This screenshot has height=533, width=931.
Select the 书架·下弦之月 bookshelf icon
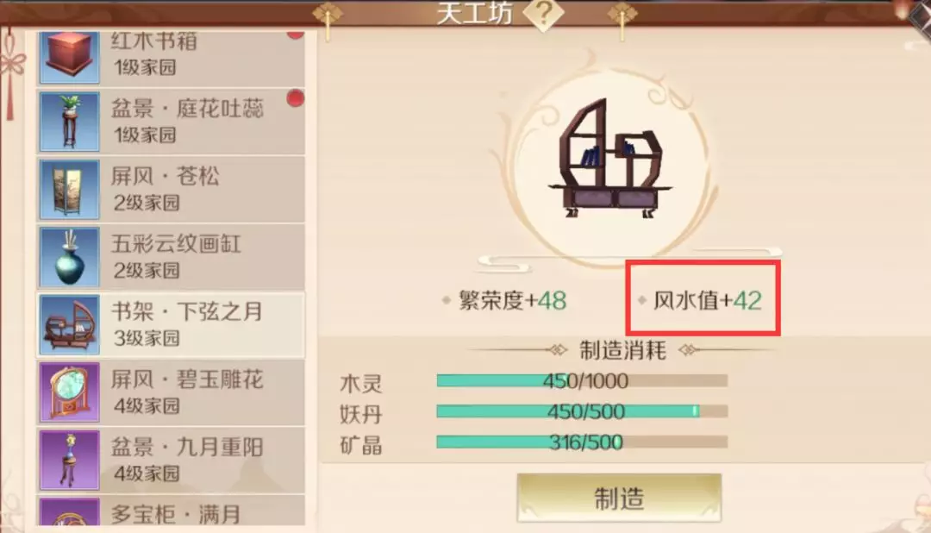[x=69, y=325]
